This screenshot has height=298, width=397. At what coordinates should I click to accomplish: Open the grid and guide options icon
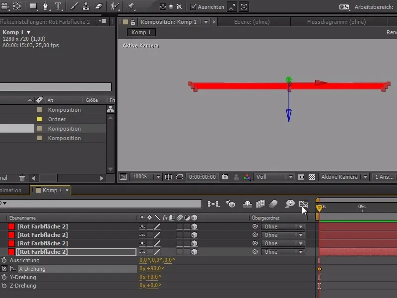pos(168,177)
